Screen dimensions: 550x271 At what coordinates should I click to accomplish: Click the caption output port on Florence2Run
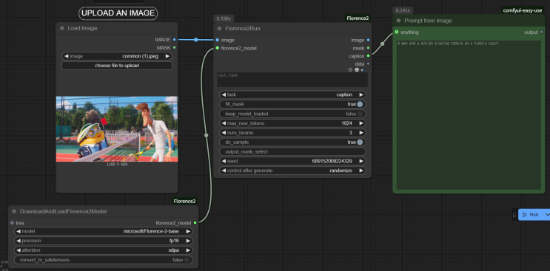[368, 56]
